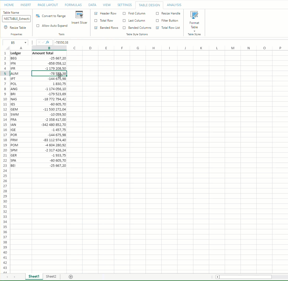Select column B header
288x281 pixels.
[x=49, y=48]
